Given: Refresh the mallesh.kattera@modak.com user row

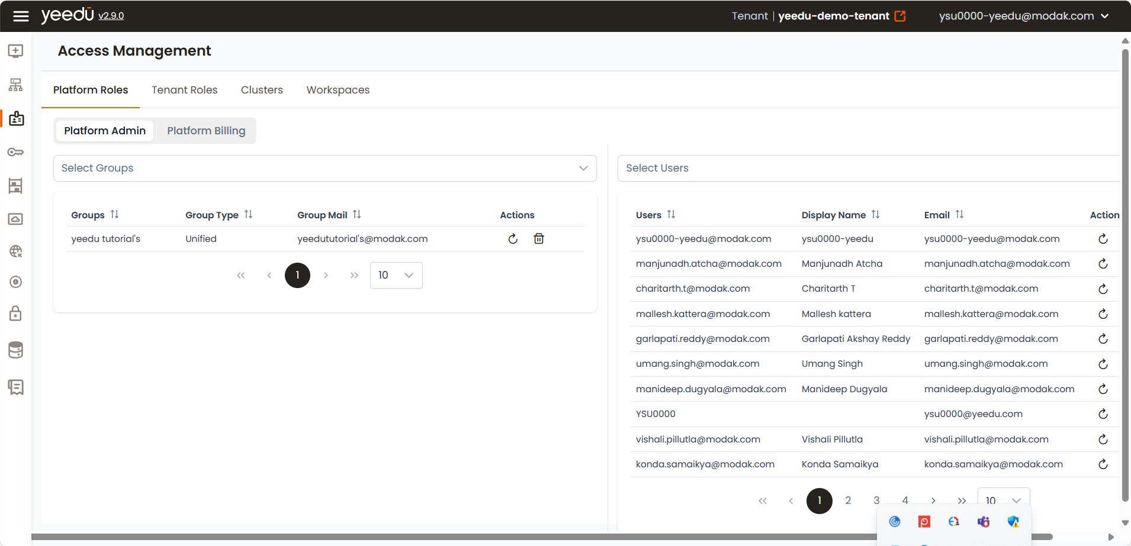Looking at the screenshot, I should (1103, 314).
